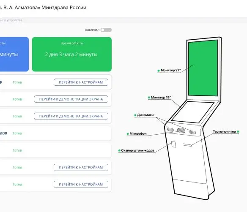Click the breadcrumb ending in и устройства
The width and height of the screenshot is (247, 212).
coord(11,20)
